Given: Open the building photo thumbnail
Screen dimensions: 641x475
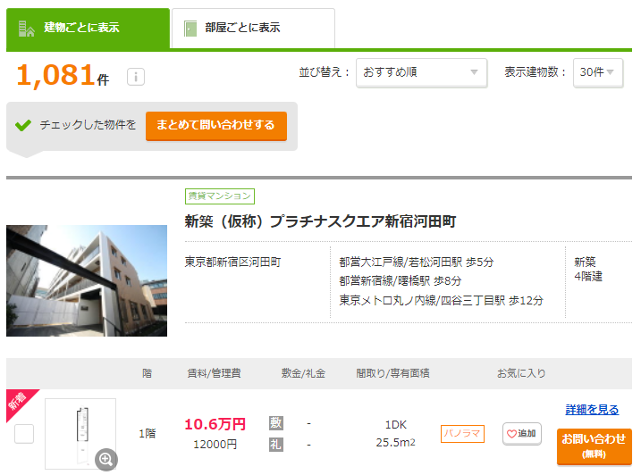Looking at the screenshot, I should (87, 280).
